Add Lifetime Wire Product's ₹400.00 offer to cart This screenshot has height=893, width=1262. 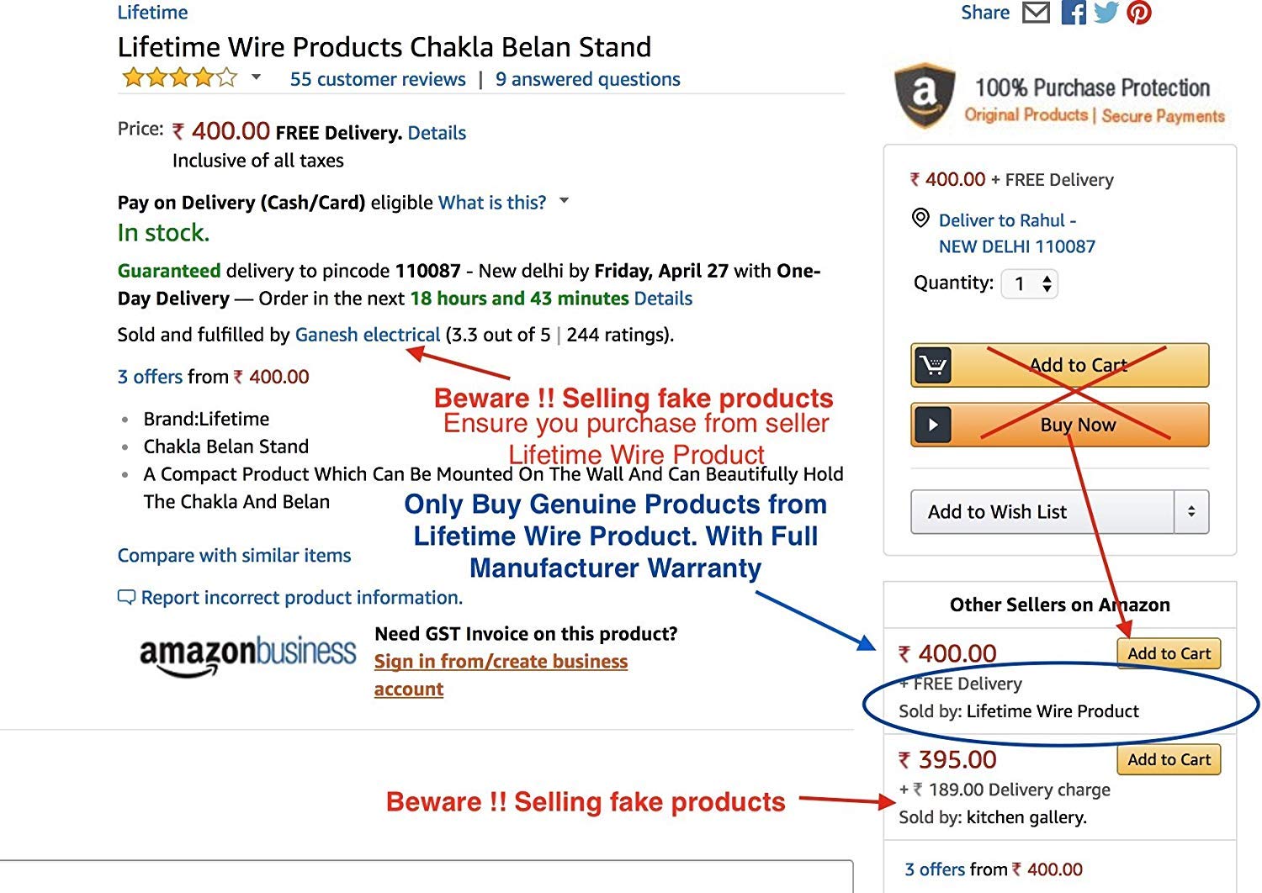pyautogui.click(x=1169, y=653)
